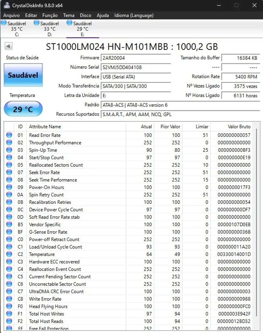Image resolution: width=263 pixels, height=333 pixels.
Task: Open the Disco menu
Action: [x=86, y=15]
